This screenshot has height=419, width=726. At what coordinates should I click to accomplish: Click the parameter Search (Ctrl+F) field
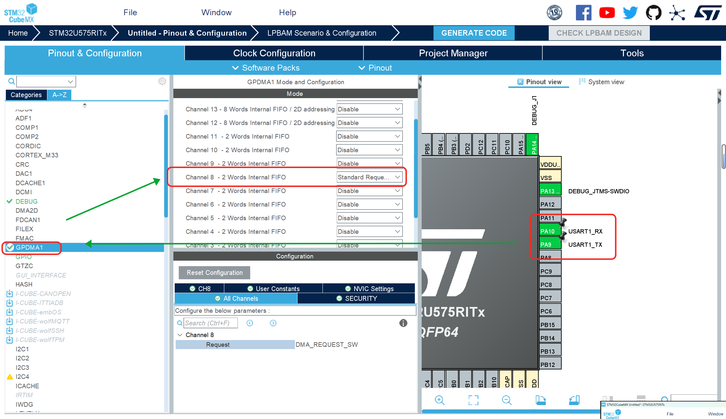click(211, 323)
